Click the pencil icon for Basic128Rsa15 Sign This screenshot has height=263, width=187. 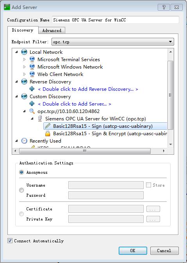point(48,126)
